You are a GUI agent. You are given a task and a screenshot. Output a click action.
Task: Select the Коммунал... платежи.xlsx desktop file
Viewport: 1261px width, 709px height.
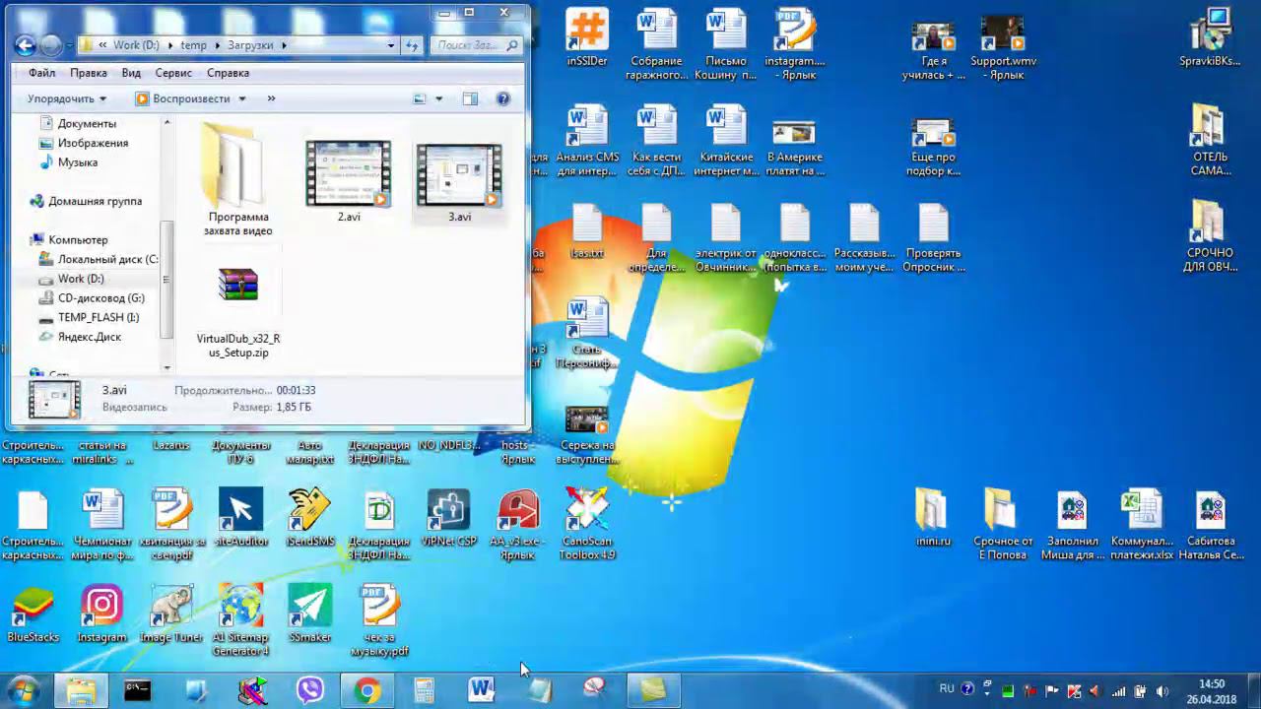[1142, 526]
